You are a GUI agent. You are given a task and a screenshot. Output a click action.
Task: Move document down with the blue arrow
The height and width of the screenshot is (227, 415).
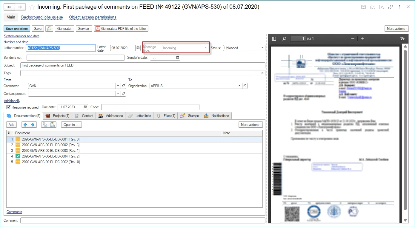click(33, 125)
